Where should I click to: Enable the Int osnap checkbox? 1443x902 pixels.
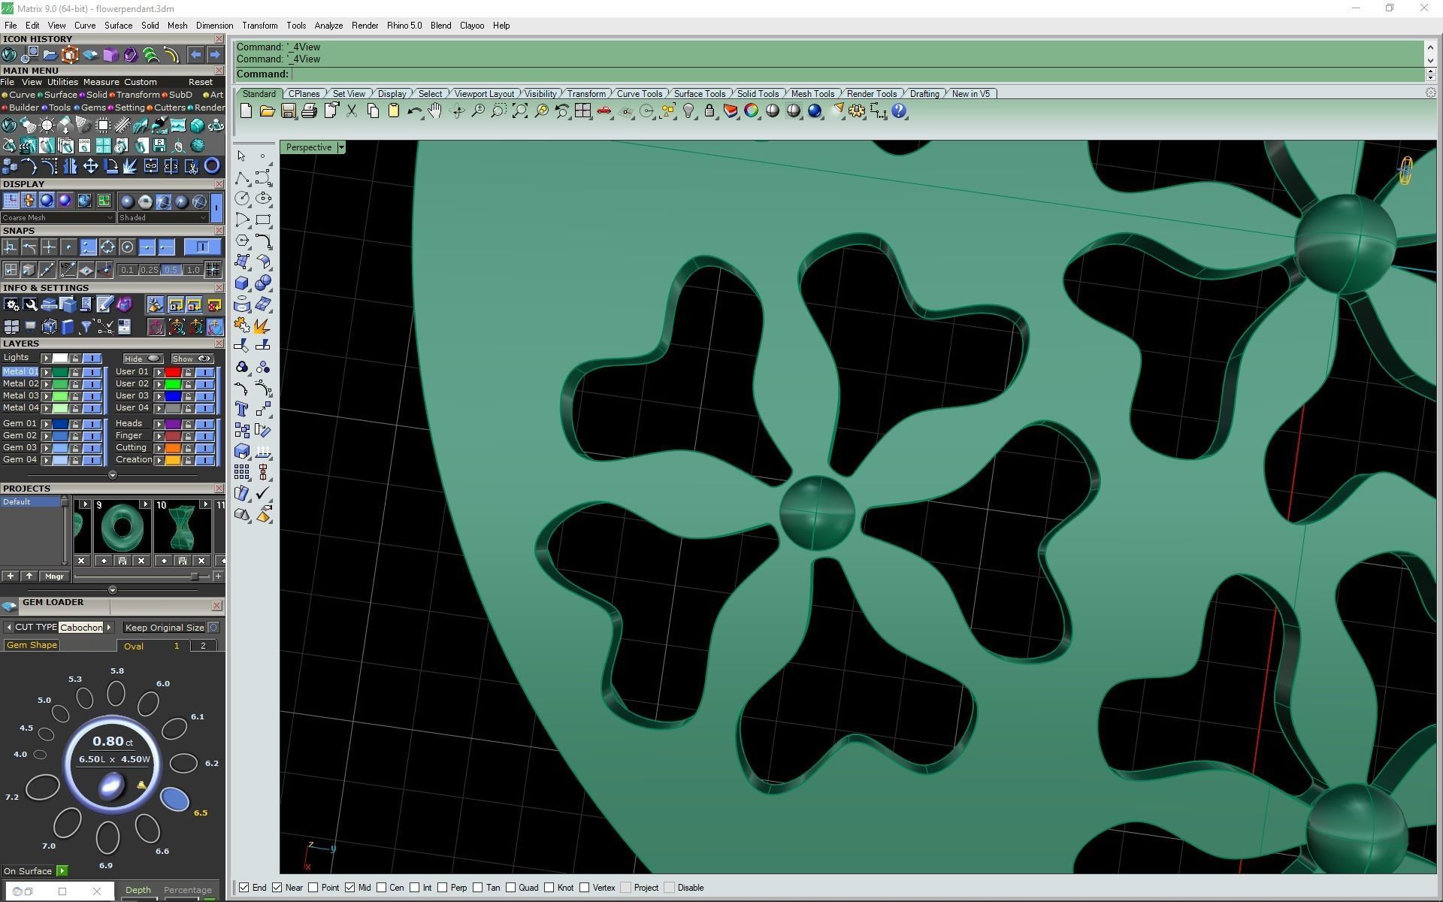tap(415, 888)
